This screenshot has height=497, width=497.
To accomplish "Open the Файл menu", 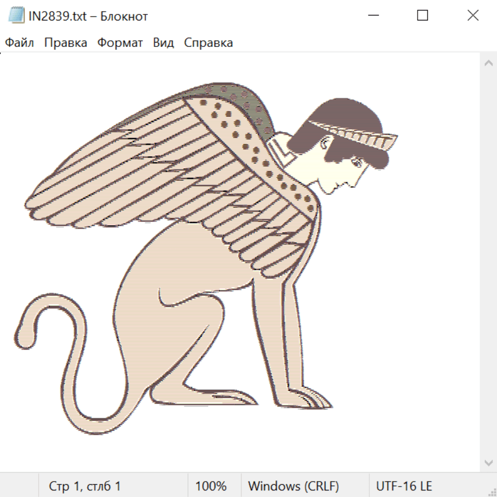I will click(x=20, y=43).
